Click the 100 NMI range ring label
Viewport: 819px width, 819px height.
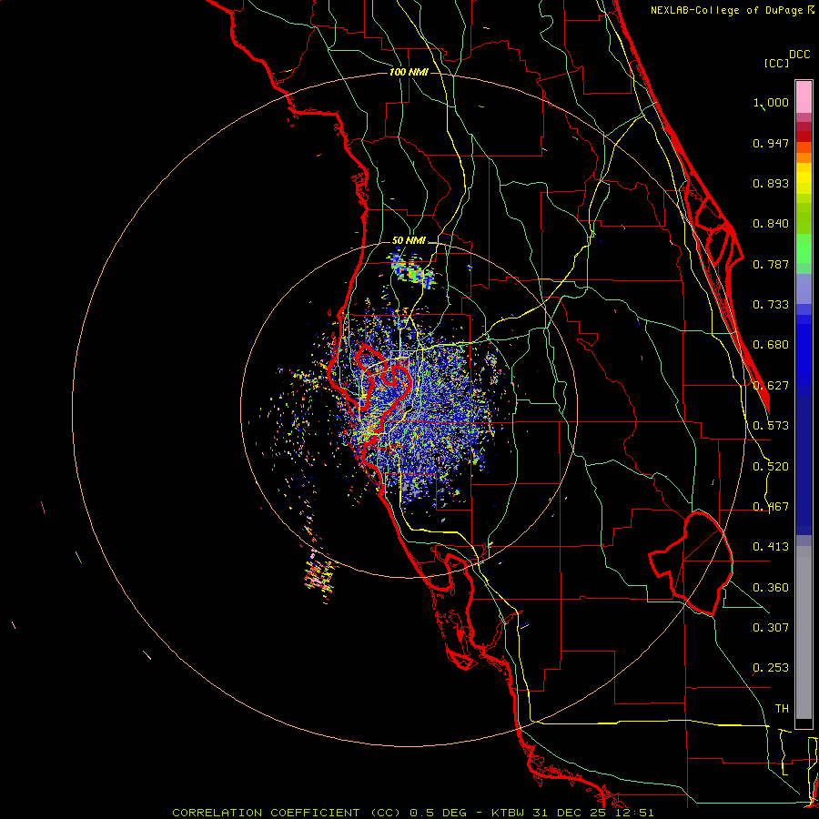(x=409, y=72)
